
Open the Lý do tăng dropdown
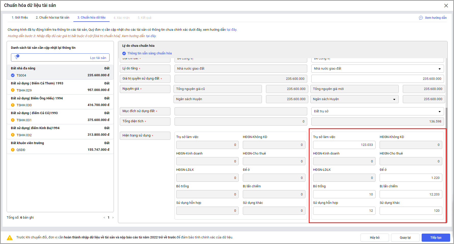439,69
